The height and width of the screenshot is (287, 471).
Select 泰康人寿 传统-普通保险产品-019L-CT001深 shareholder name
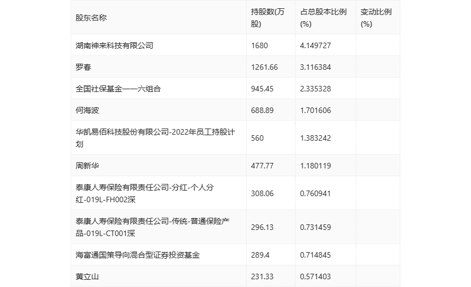[x=152, y=227]
